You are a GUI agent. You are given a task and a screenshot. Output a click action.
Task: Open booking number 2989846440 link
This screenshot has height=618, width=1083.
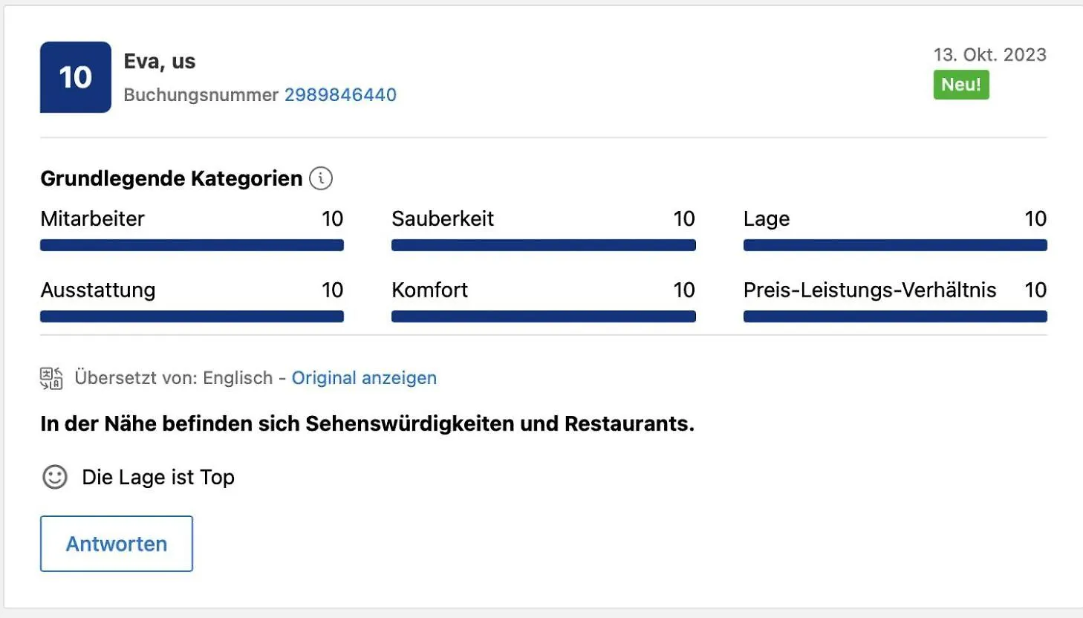340,95
